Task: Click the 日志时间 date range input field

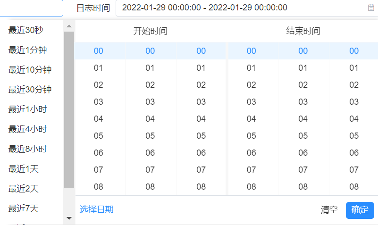Action: coord(241,8)
